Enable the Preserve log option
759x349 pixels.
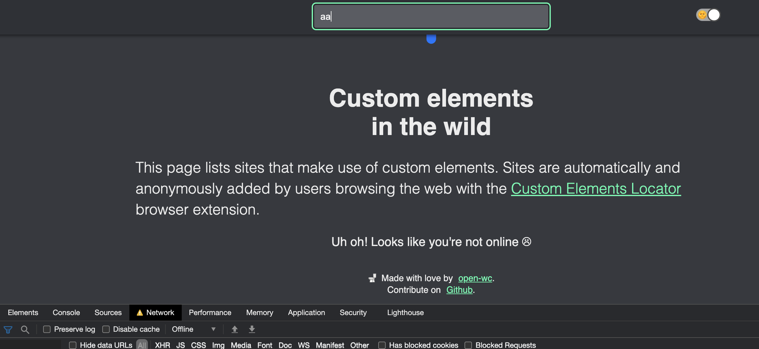[x=47, y=329]
